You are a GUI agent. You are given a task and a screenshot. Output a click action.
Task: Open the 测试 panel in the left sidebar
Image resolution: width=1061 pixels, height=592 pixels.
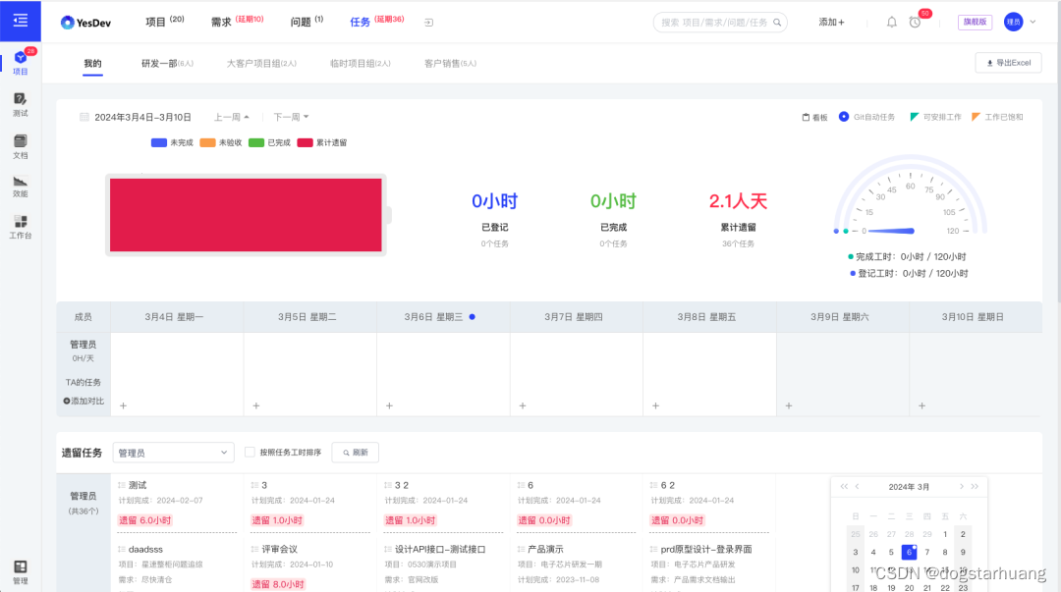click(20, 104)
